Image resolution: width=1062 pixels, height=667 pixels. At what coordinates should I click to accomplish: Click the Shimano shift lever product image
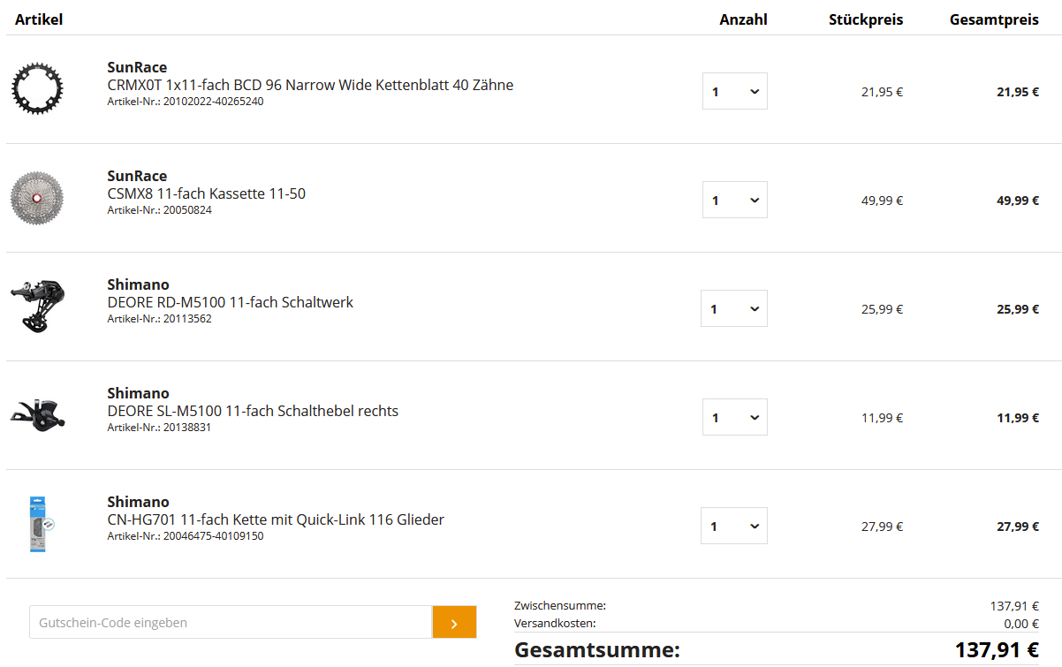[x=38, y=414]
